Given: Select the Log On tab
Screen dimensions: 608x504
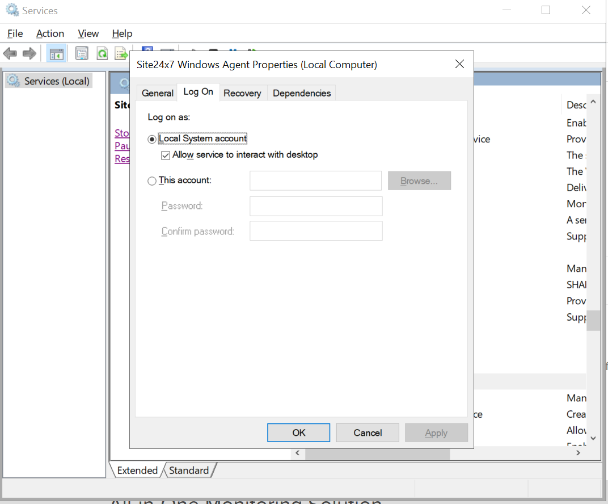Looking at the screenshot, I should (198, 92).
